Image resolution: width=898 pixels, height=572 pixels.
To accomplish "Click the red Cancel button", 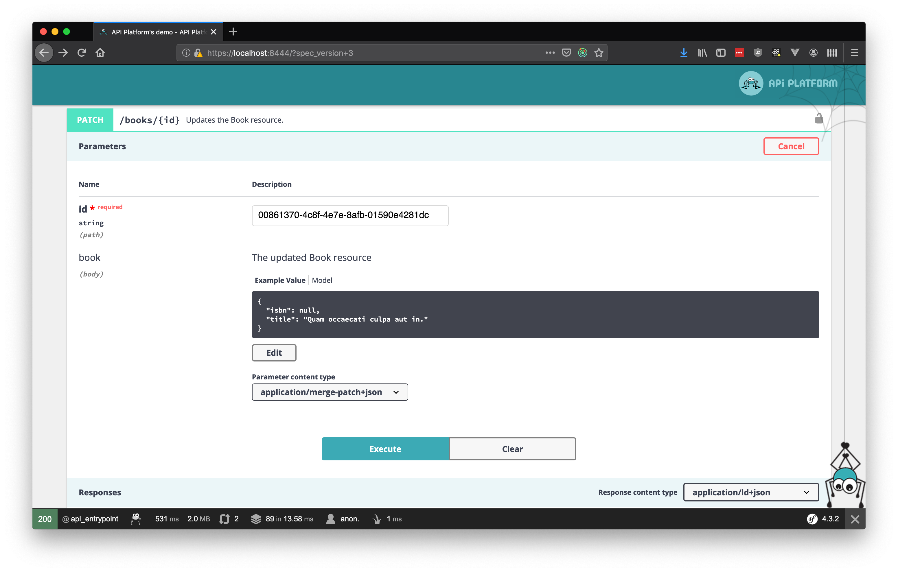I will (x=791, y=146).
